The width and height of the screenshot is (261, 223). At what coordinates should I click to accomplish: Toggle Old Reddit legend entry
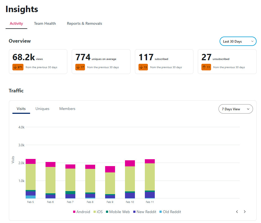pyautogui.click(x=170, y=212)
